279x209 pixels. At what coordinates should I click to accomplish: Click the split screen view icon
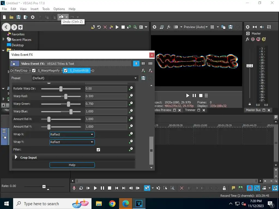tap(176, 27)
